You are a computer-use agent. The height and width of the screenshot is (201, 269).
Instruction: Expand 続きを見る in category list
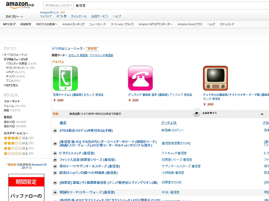(x=11, y=85)
